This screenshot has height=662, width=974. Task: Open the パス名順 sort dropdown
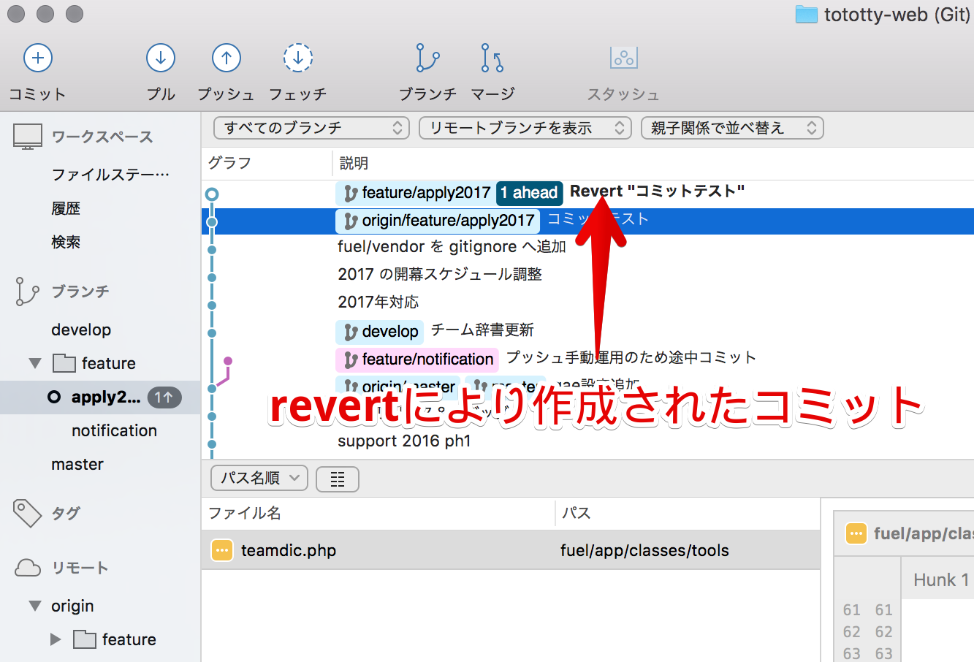coord(259,479)
